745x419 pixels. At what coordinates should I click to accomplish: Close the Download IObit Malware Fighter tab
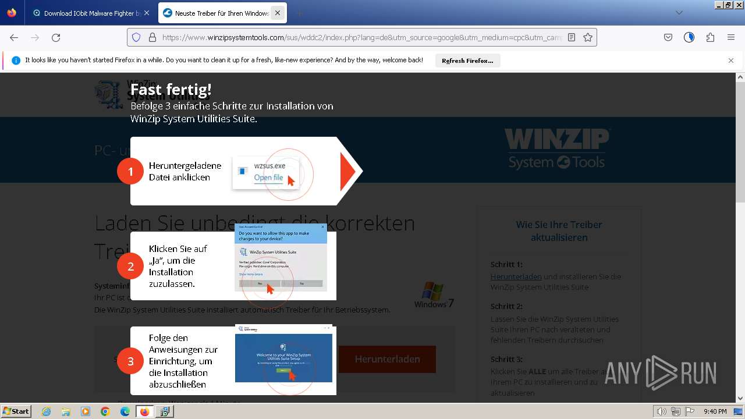146,13
